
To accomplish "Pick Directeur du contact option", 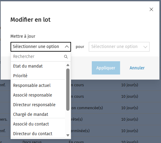I will click(38, 134).
